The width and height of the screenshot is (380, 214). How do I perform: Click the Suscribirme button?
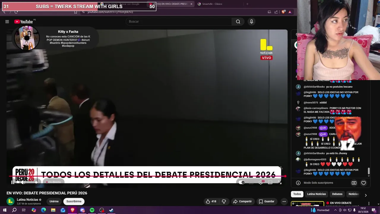coord(74,201)
